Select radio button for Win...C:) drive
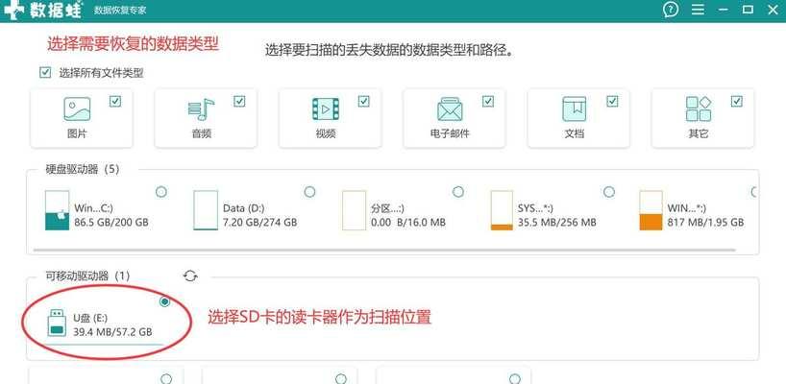This screenshot has width=786, height=384. pos(161,192)
